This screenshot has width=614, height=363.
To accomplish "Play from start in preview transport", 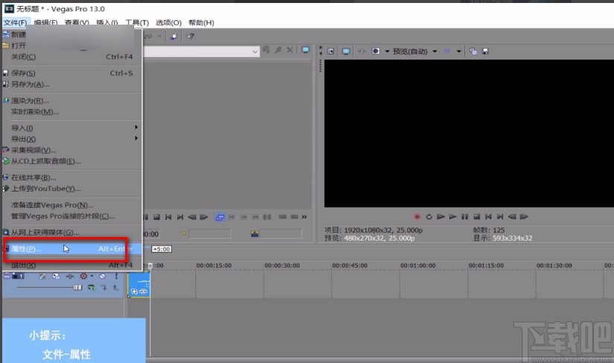I will coord(440,217).
